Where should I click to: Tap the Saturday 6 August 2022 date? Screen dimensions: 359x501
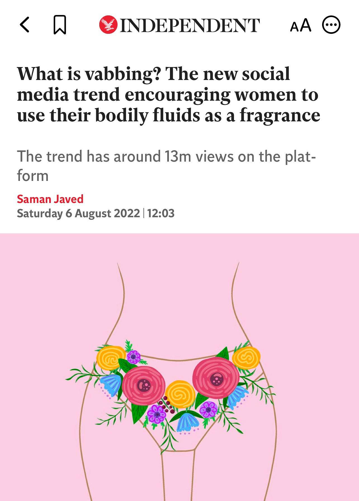[78, 213]
